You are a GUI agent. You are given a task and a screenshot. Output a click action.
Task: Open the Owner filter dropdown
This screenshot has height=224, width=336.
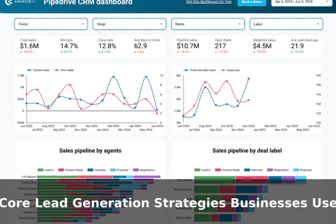click(51, 24)
